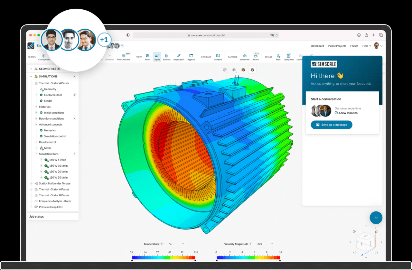Select the Result control item

tap(47, 142)
